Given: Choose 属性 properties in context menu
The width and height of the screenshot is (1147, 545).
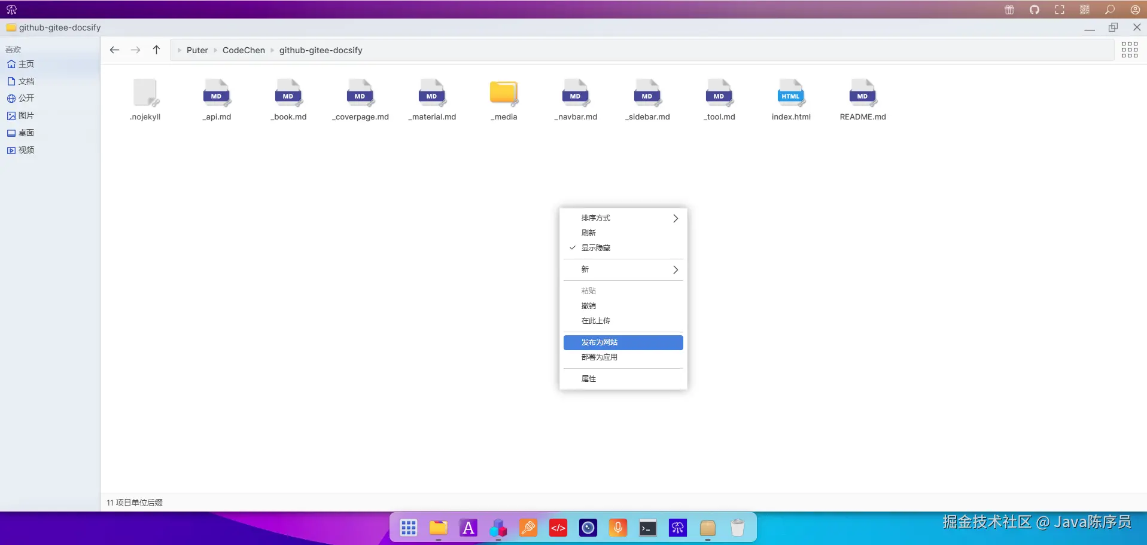Looking at the screenshot, I should (x=623, y=379).
